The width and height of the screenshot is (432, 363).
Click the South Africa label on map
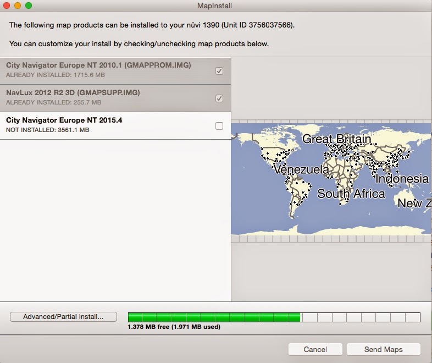[x=351, y=194]
